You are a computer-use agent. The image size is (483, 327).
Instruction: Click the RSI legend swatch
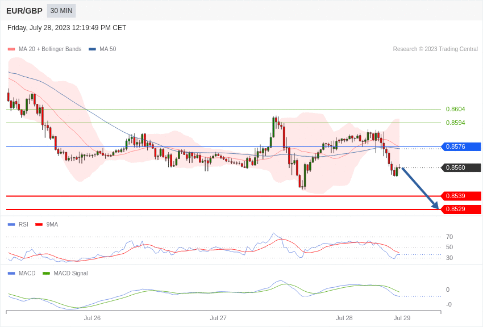(x=11, y=225)
